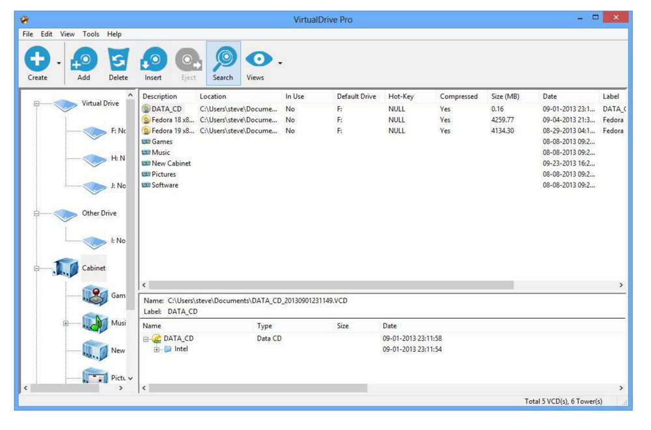Select the Cabinet label in tree
The width and height of the screenshot is (651, 430).
(x=94, y=268)
